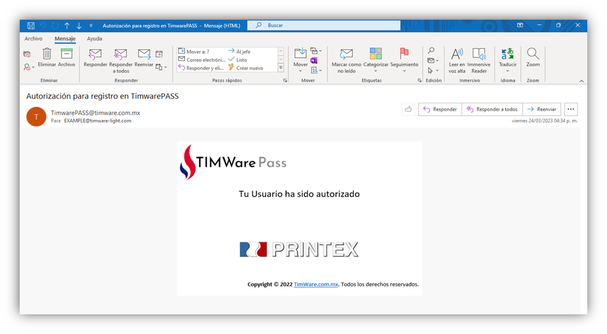Archive the message using Archivo icon

[67, 58]
